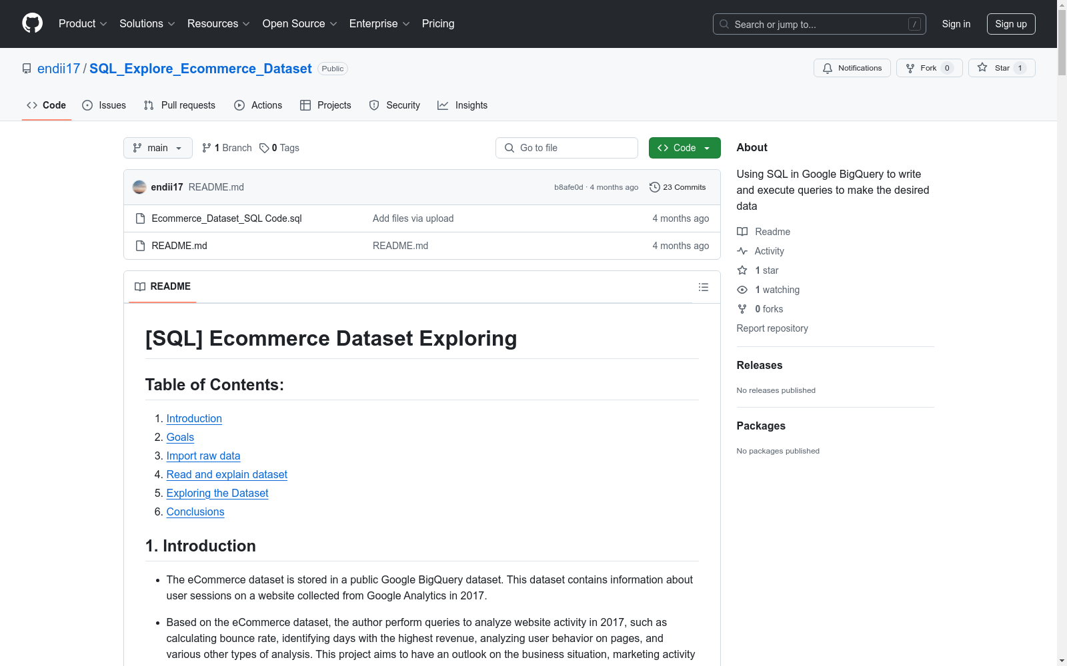The width and height of the screenshot is (1067, 666).
Task: Open the Actions tab
Action: point(258,105)
